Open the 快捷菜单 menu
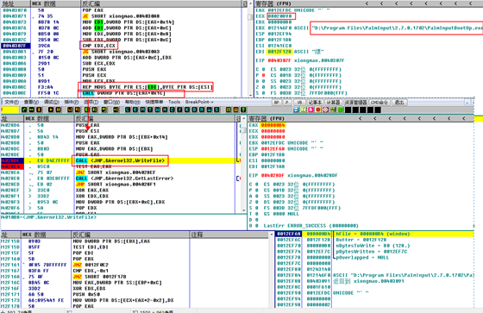483x313 pixels. (x=154, y=102)
